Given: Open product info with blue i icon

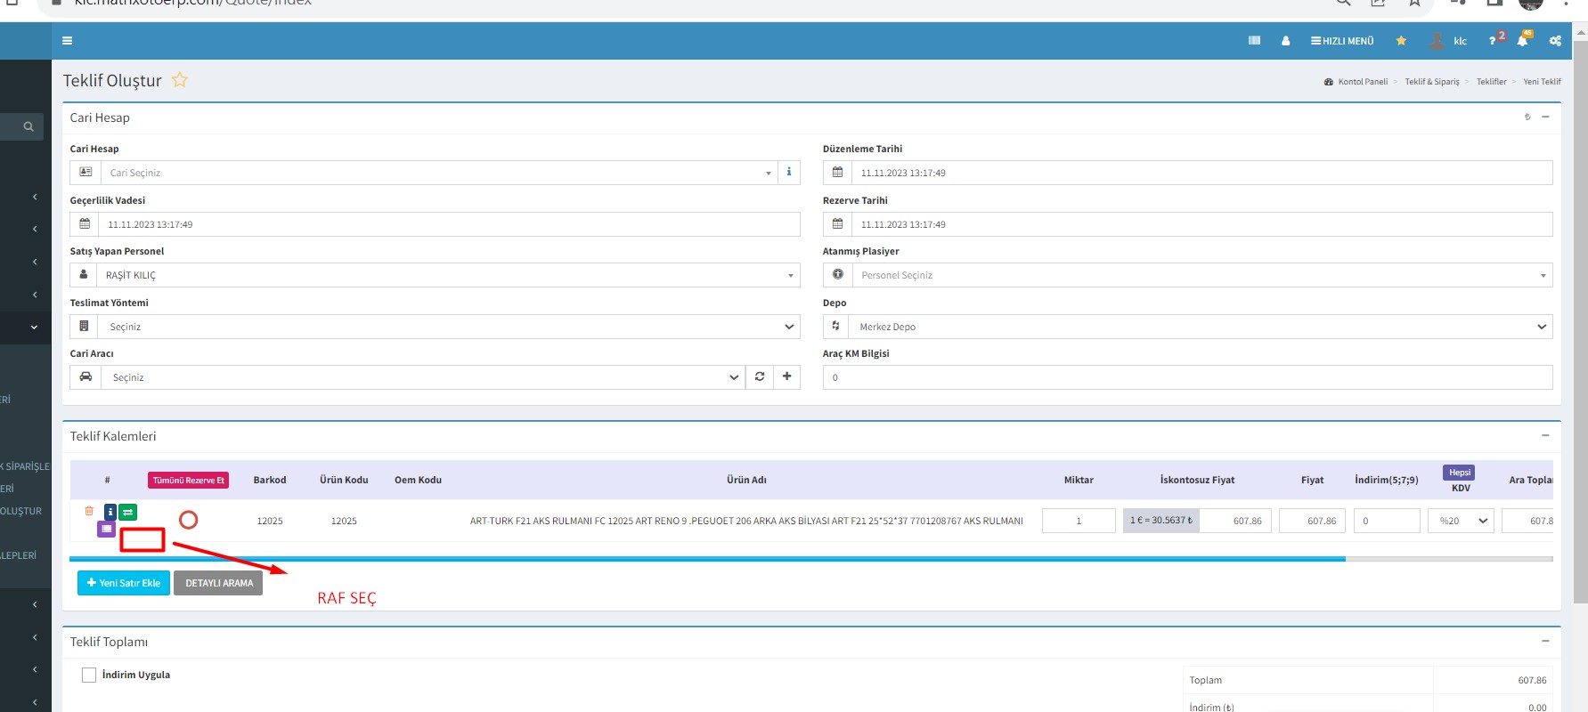Looking at the screenshot, I should pyautogui.click(x=110, y=512).
